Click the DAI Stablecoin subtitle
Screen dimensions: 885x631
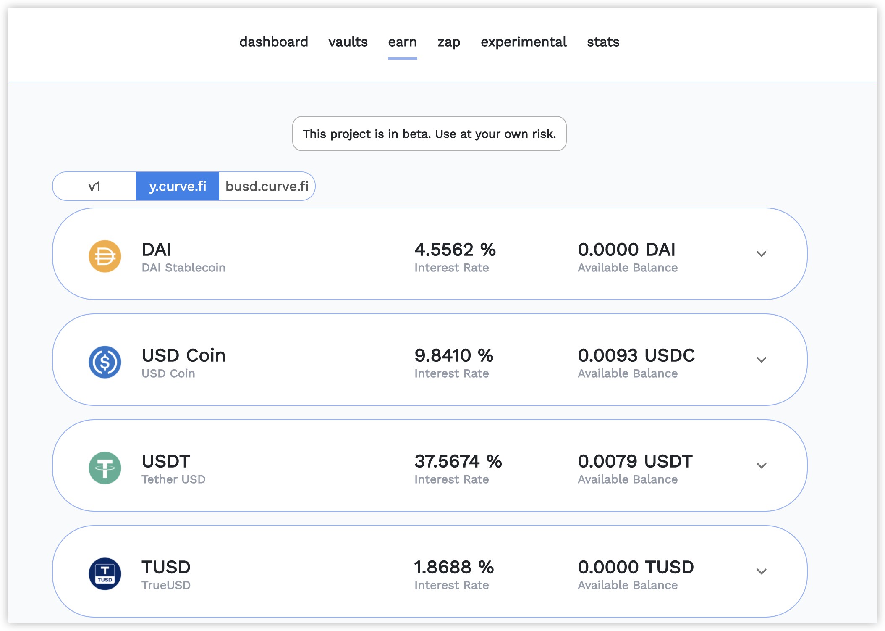tap(183, 268)
